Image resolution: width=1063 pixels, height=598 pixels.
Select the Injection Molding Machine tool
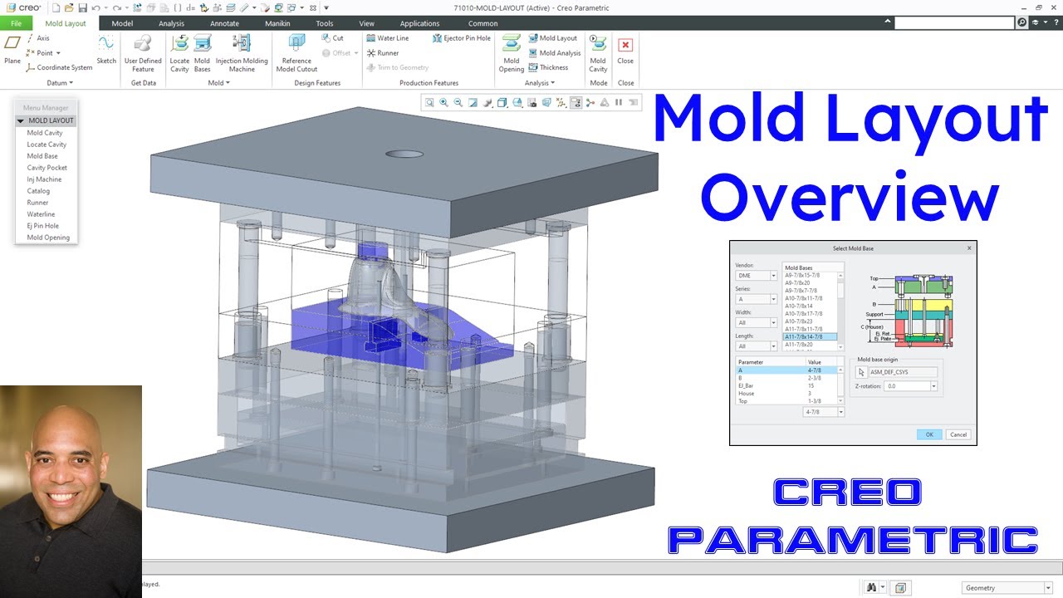point(242,53)
